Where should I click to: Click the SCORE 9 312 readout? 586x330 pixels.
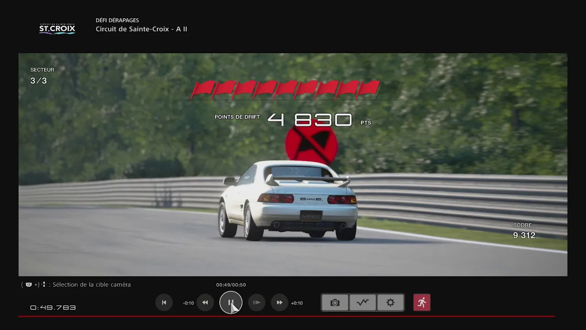[524, 231]
